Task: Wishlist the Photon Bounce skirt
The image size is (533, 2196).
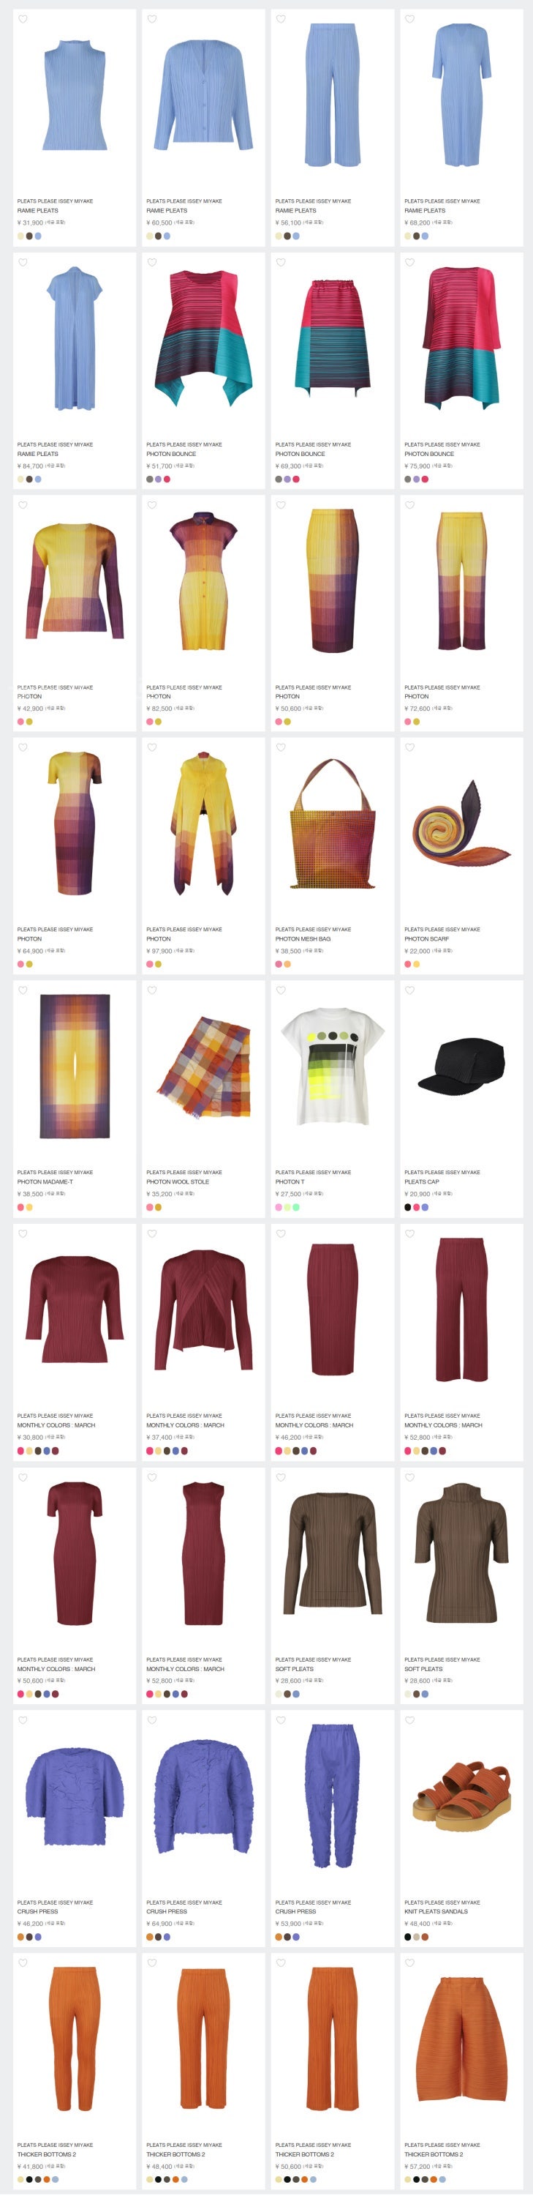Action: [280, 263]
